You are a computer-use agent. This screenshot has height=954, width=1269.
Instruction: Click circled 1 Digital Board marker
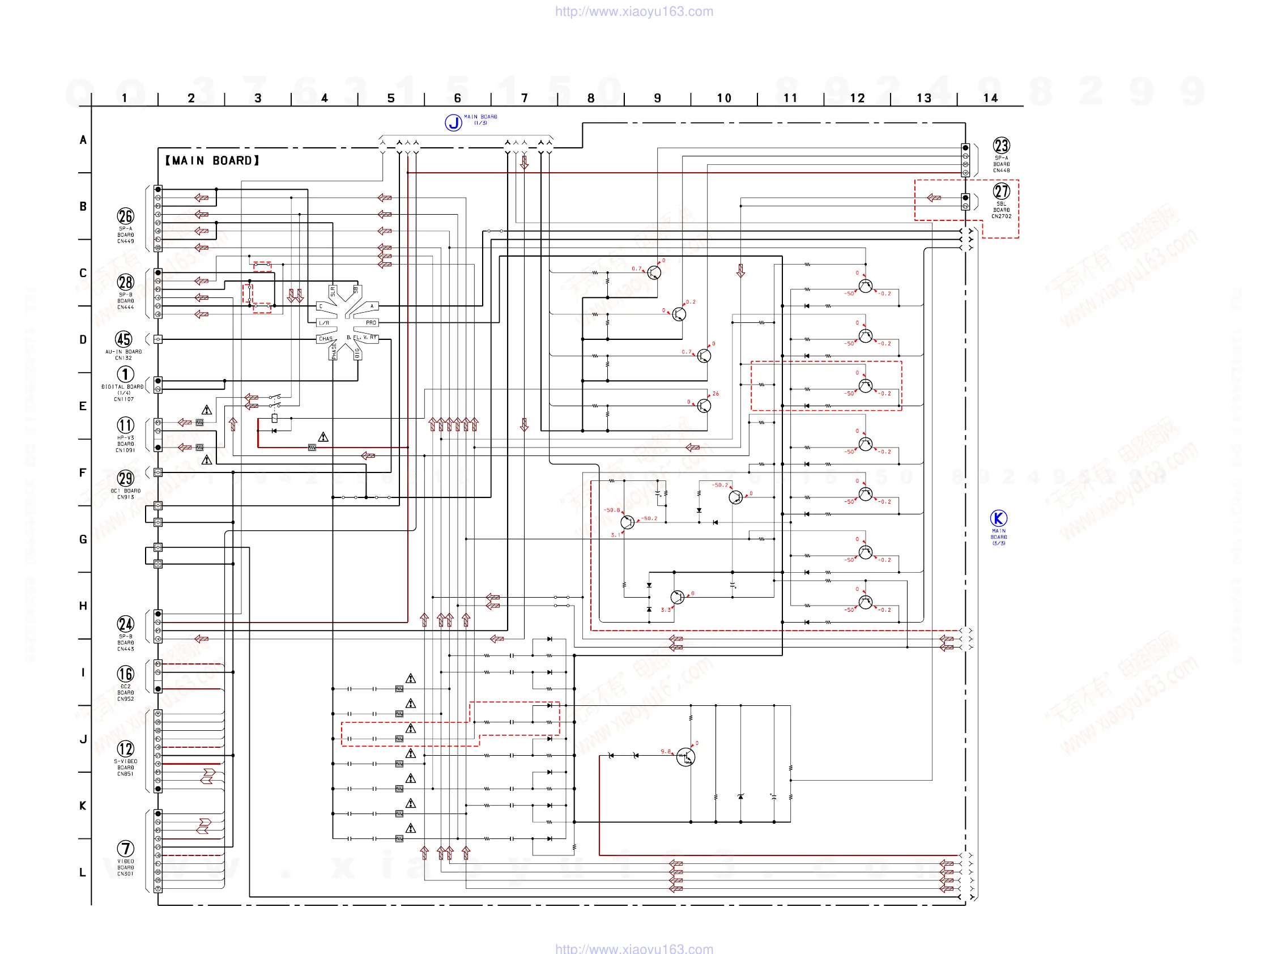click(125, 374)
